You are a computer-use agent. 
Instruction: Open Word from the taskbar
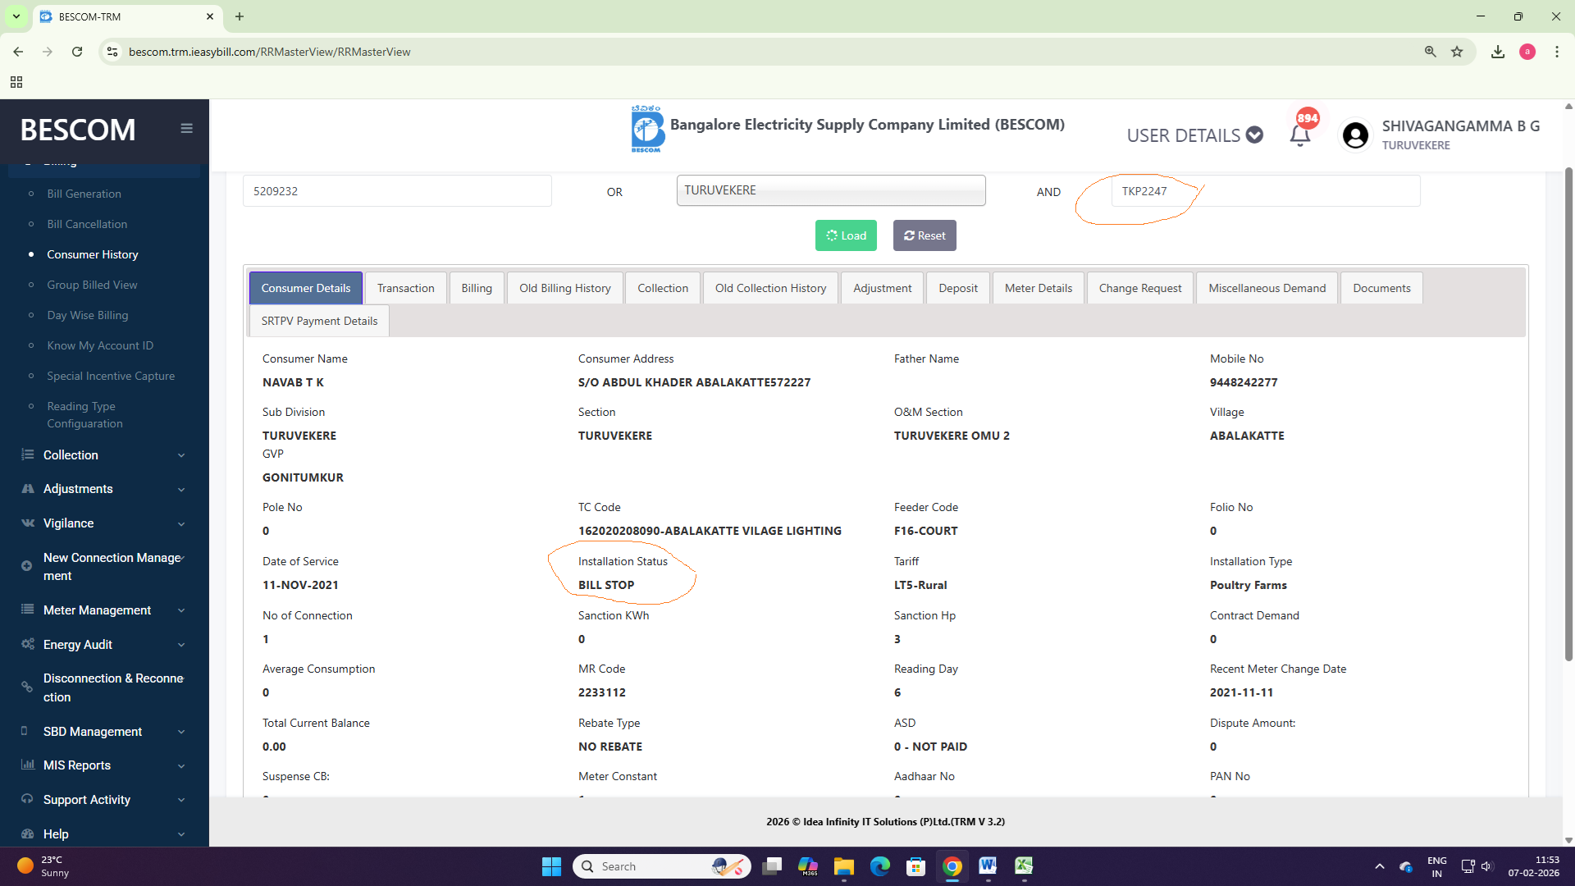(988, 866)
